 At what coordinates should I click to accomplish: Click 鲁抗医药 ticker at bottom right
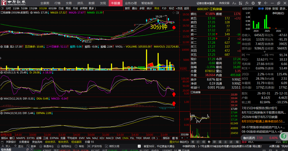pos(249,138)
